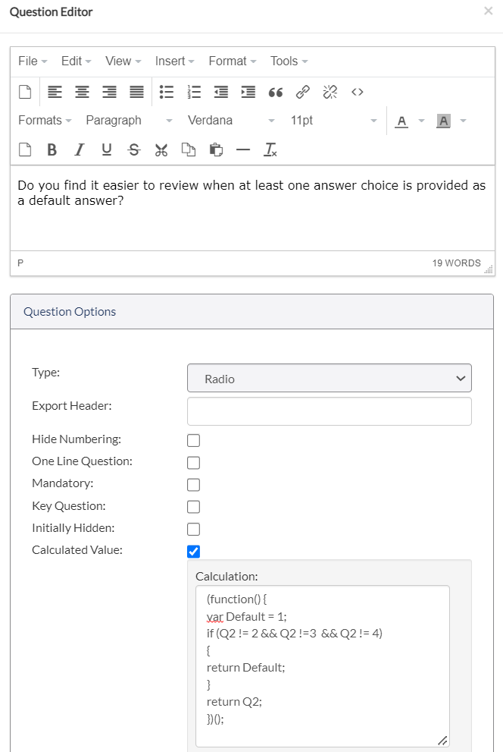Close the Question Editor dialog
The width and height of the screenshot is (503, 752).
(x=488, y=11)
